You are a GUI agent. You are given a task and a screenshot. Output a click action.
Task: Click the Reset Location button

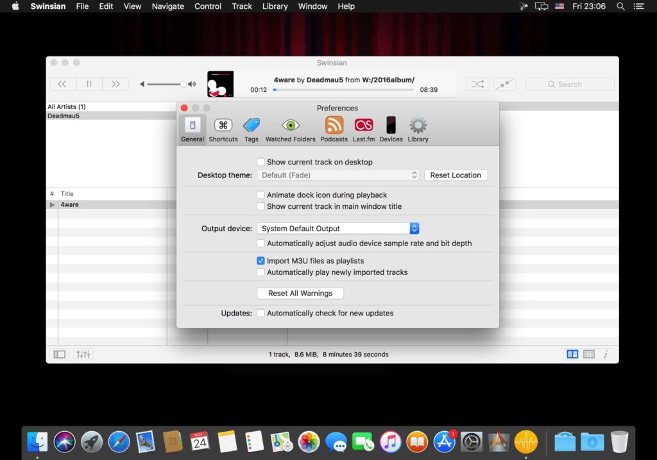[456, 175]
